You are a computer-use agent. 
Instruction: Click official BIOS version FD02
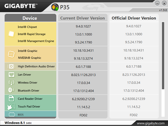134,115
